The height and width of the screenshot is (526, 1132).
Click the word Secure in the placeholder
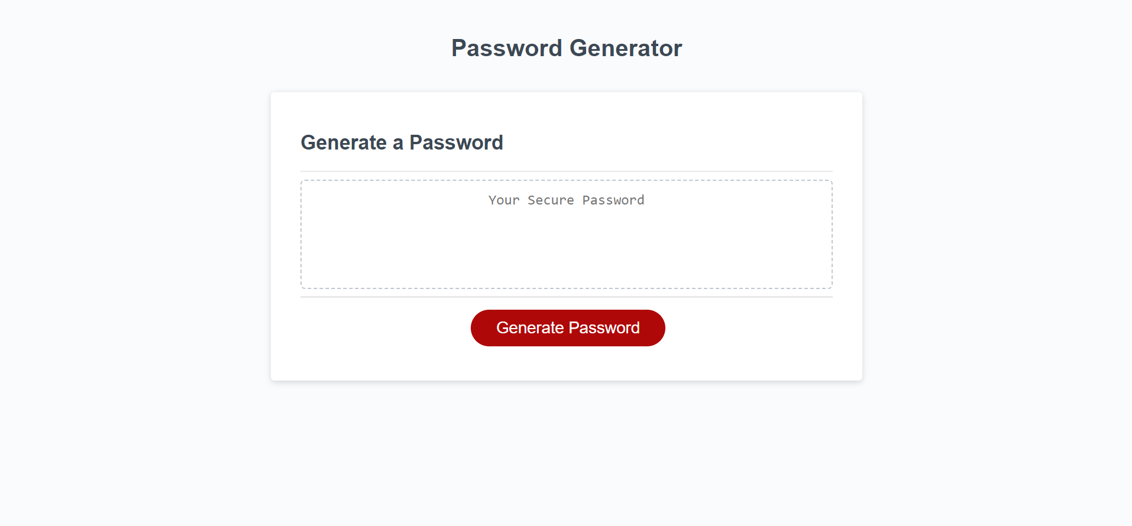click(x=551, y=200)
